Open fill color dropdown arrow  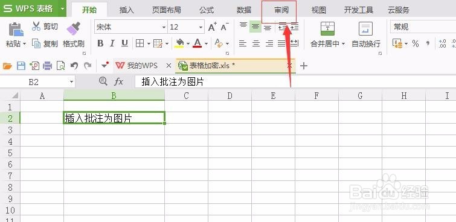188,44
